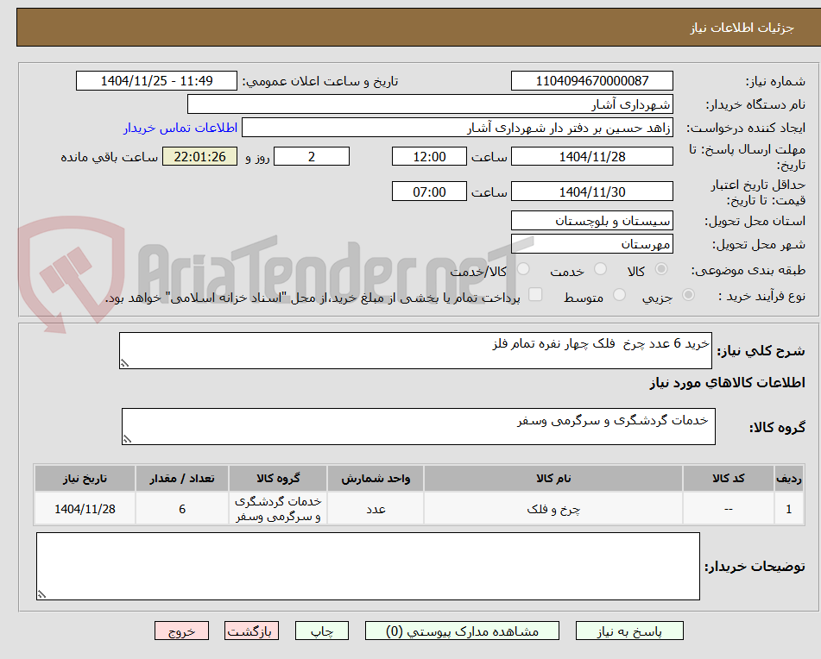The image size is (821, 659).
Task: Click the request creator name field
Action: pyautogui.click(x=458, y=128)
